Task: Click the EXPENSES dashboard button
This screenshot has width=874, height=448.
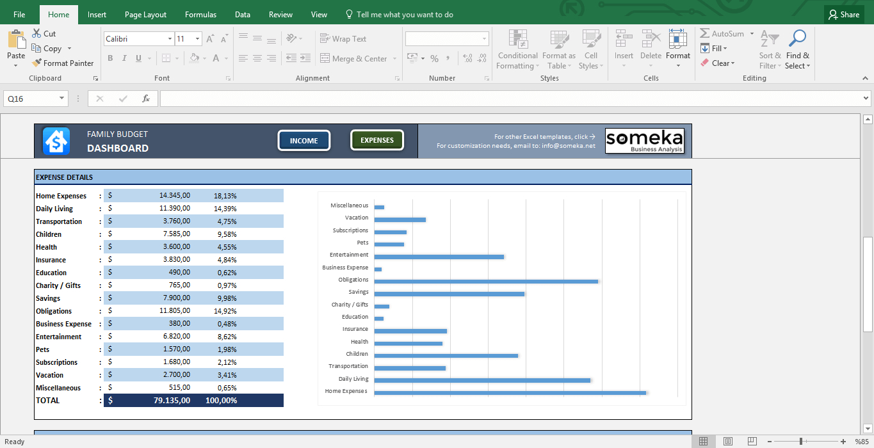Action: click(376, 140)
